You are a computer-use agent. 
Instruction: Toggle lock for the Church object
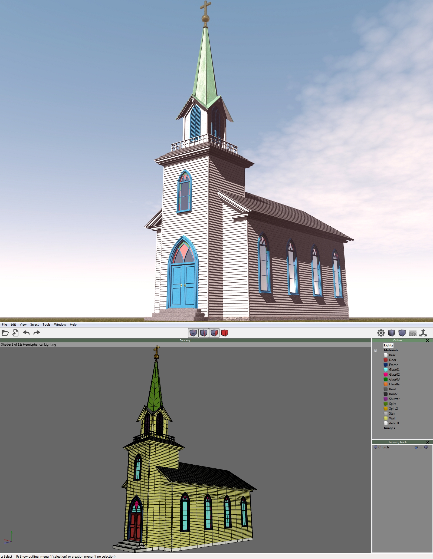coord(421,448)
